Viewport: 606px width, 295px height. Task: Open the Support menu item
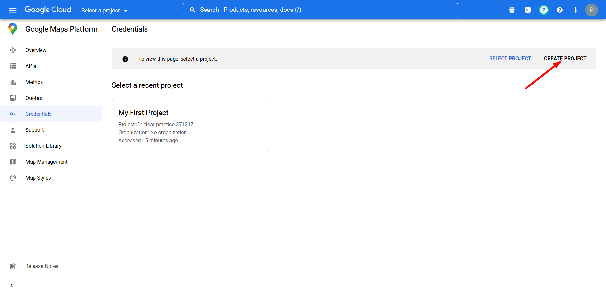(x=51, y=130)
